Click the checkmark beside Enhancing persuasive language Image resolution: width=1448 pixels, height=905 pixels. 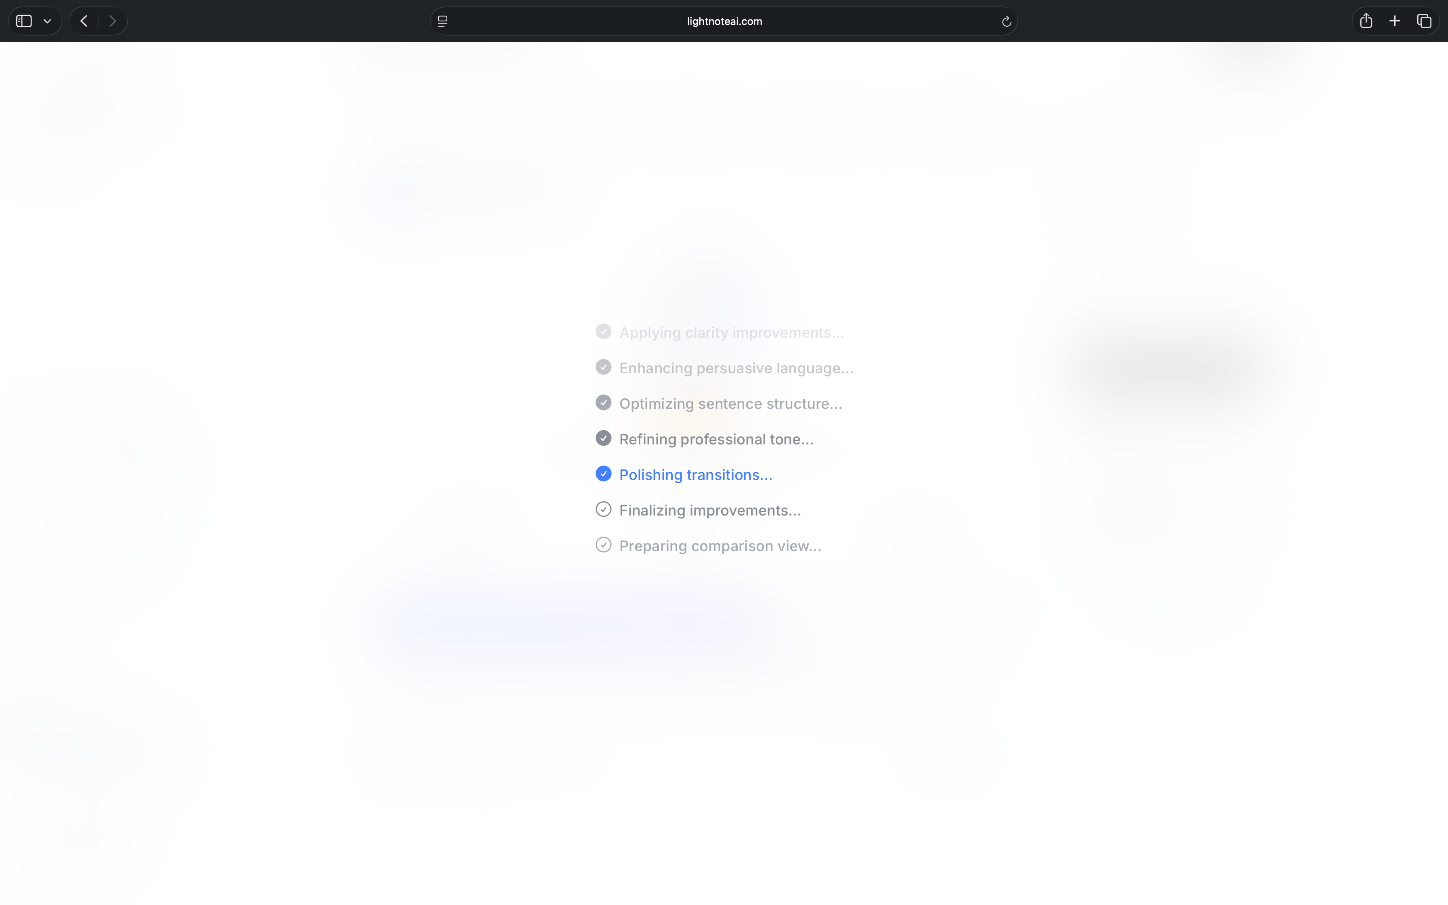point(603,367)
